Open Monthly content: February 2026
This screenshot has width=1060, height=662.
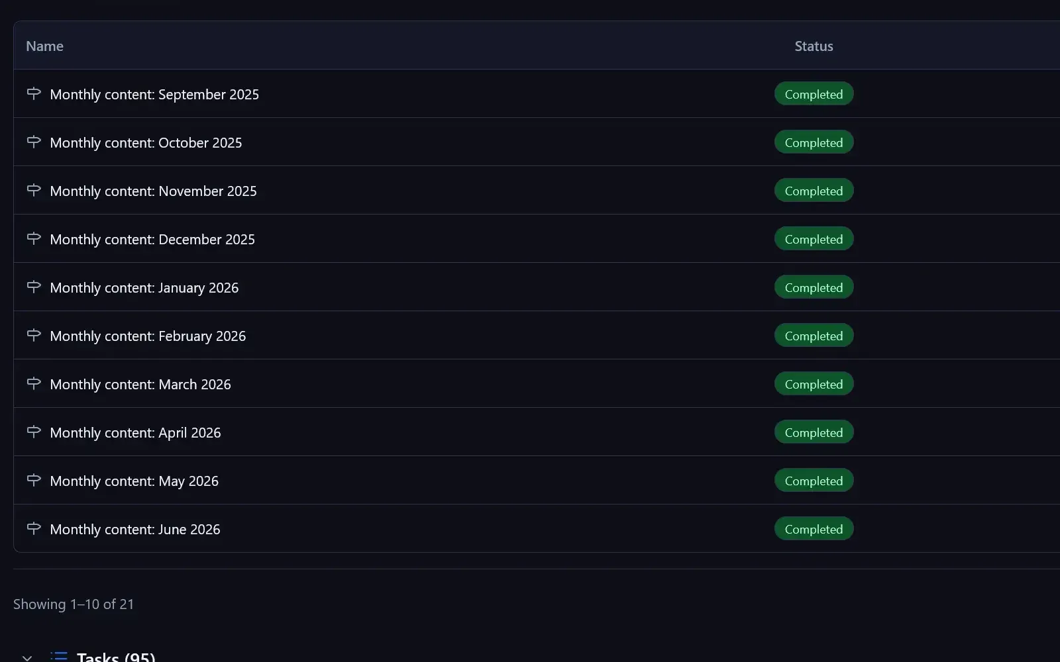[x=148, y=336]
